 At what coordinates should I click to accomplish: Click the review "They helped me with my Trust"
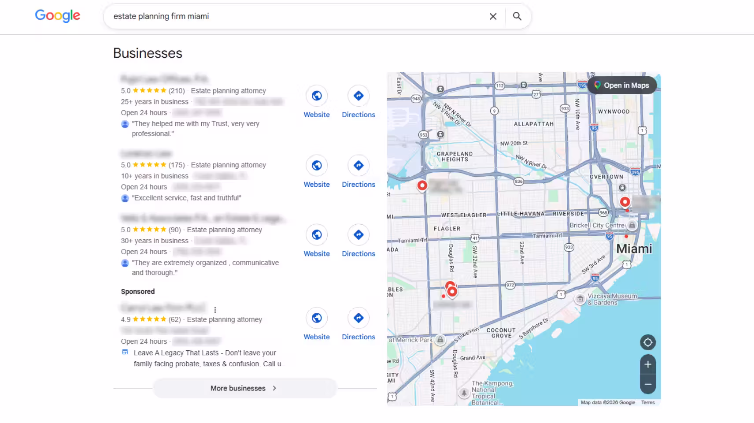pyautogui.click(x=196, y=129)
